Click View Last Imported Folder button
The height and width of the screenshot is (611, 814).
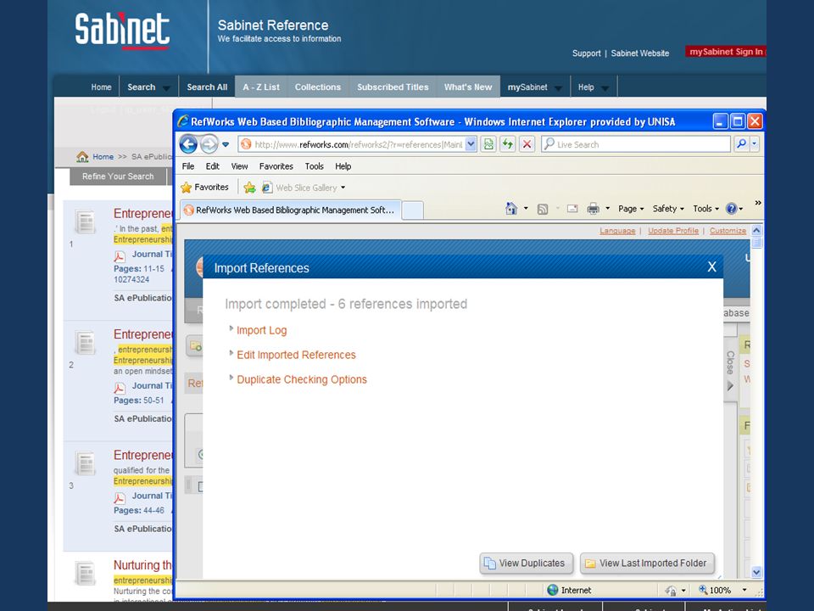tap(647, 563)
